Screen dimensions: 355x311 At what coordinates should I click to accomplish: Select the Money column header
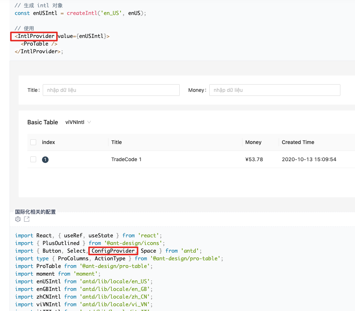253,142
